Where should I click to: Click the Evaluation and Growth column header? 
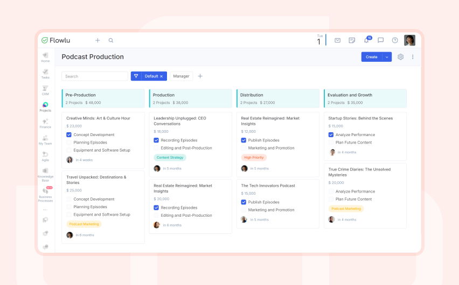click(x=365, y=98)
